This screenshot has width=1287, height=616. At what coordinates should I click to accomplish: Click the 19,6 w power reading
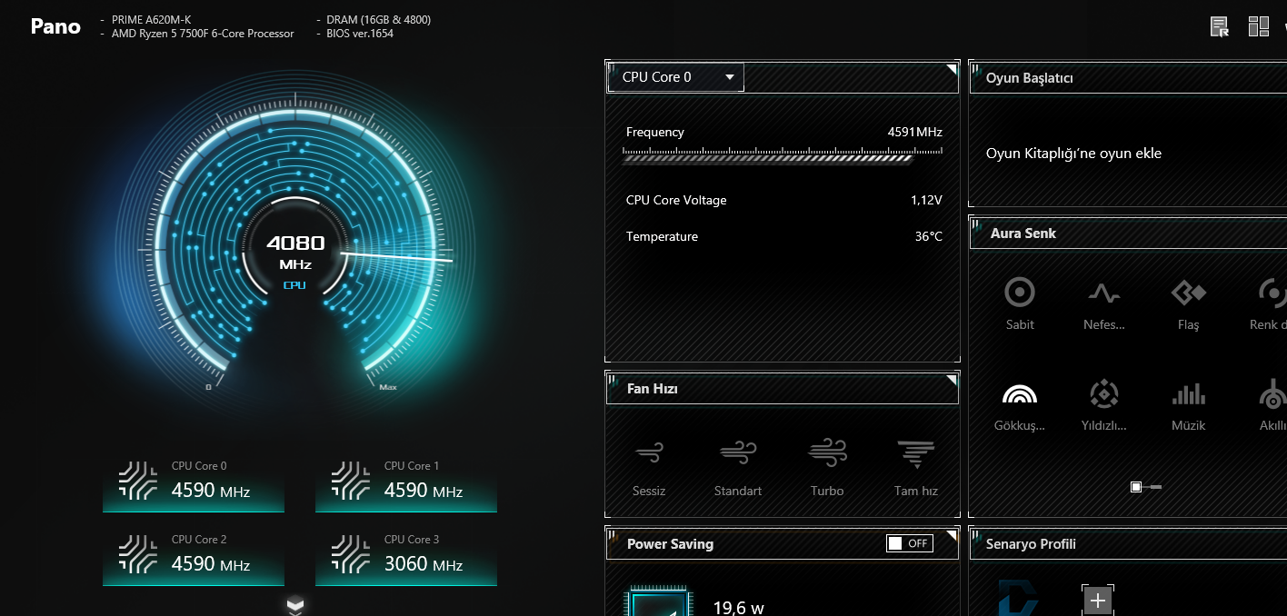coord(738,607)
